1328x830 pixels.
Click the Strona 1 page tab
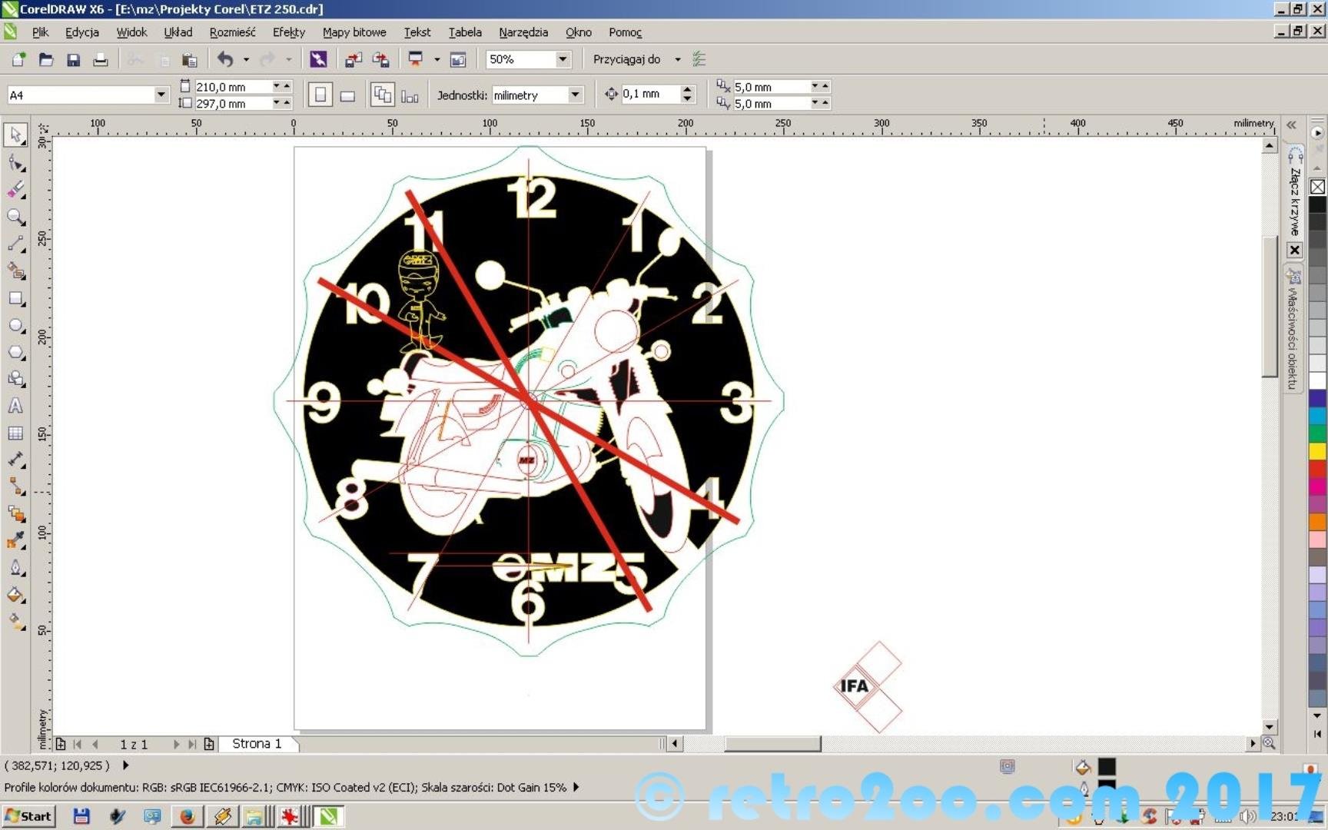(257, 744)
